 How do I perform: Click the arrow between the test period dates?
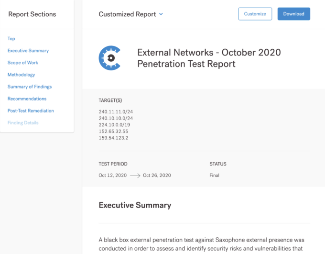click(135, 176)
